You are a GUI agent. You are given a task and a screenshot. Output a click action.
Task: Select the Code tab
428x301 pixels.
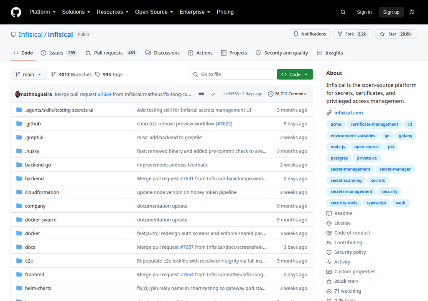23,53
